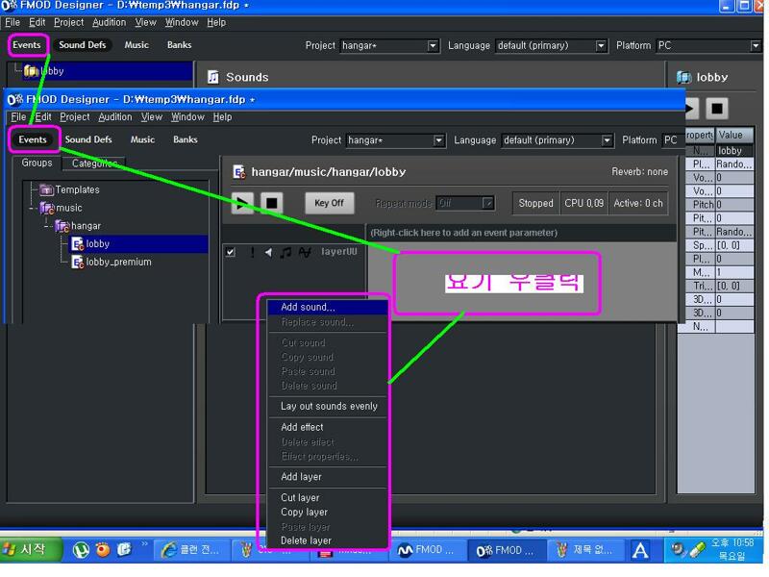Click the CPU 0,09 status field
769x577 pixels.
click(x=583, y=204)
